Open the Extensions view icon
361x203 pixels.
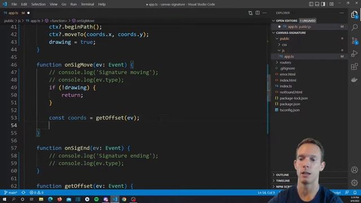[x=354, y=67]
